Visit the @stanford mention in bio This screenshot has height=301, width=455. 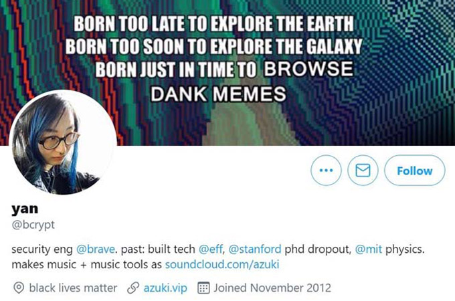pos(255,249)
